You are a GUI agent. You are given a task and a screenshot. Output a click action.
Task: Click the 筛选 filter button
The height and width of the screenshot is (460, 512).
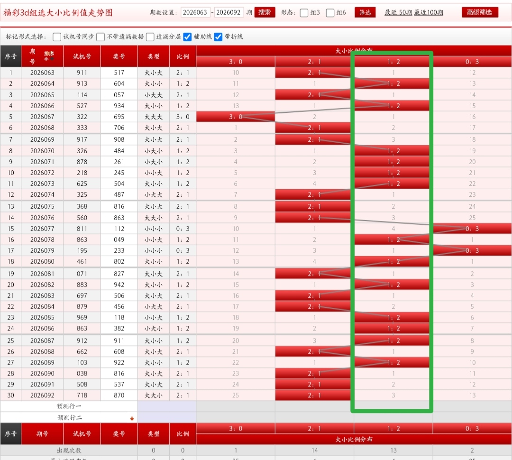point(365,12)
